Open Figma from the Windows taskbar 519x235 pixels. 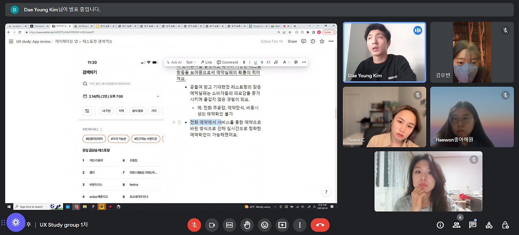coord(93,207)
